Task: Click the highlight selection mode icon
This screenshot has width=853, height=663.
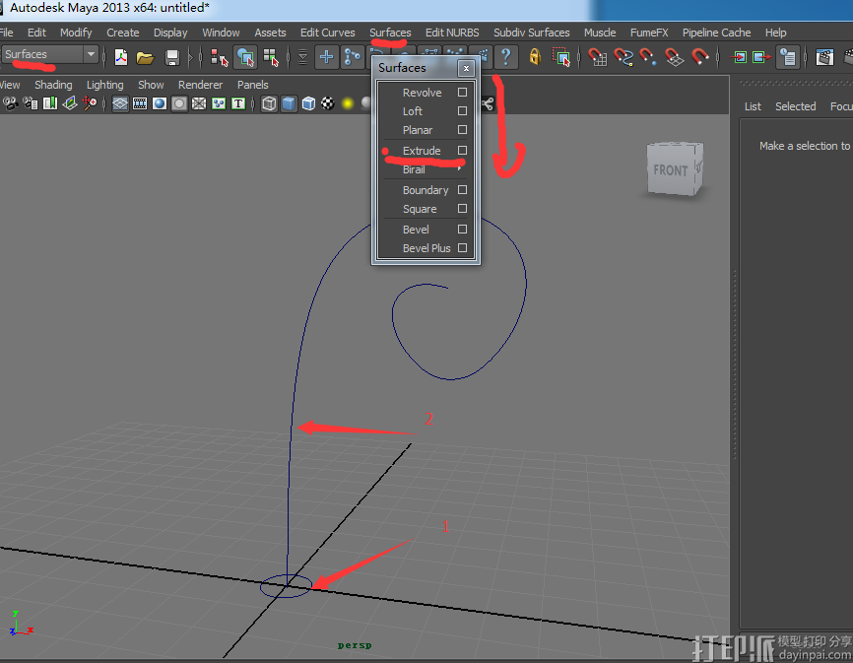Action: point(560,56)
